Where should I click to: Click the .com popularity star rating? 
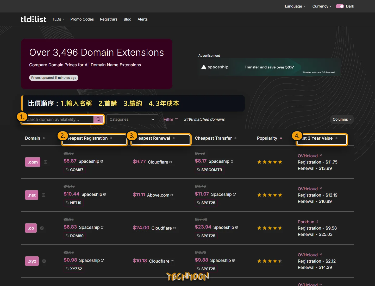(x=270, y=162)
